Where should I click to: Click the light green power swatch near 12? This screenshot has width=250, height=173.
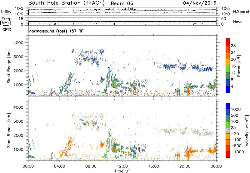click(x=228, y=69)
